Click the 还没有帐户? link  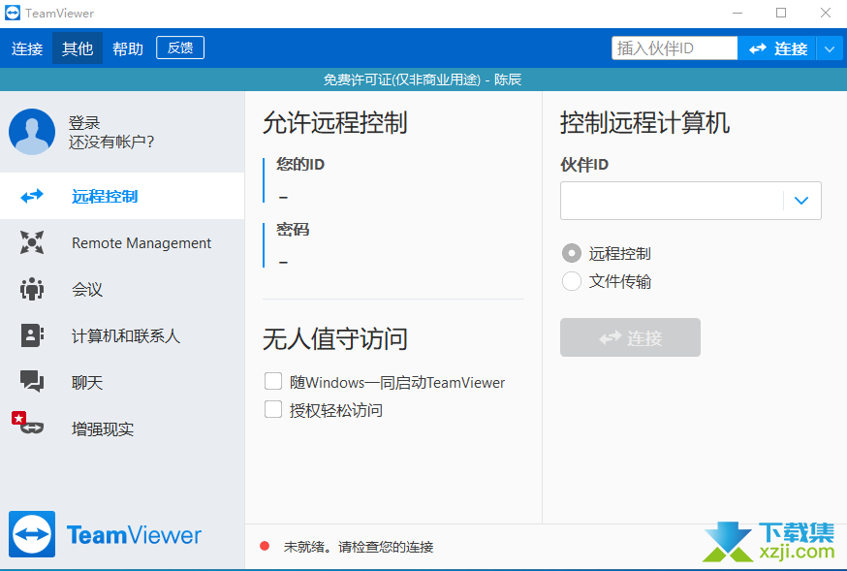tap(111, 142)
